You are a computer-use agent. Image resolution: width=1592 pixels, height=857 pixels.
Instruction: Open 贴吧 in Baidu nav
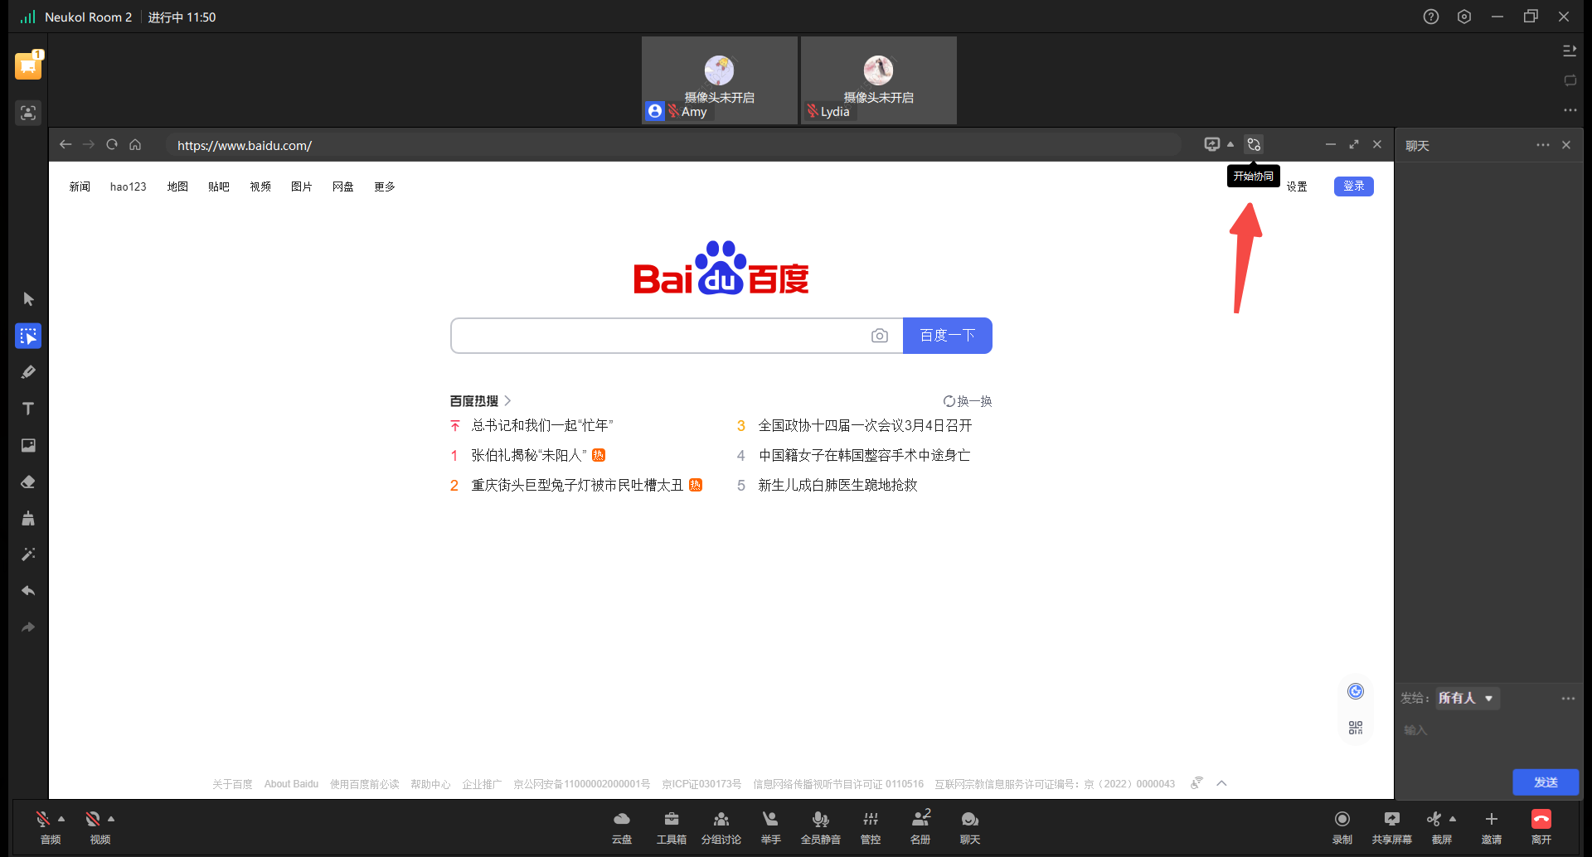pyautogui.click(x=219, y=186)
